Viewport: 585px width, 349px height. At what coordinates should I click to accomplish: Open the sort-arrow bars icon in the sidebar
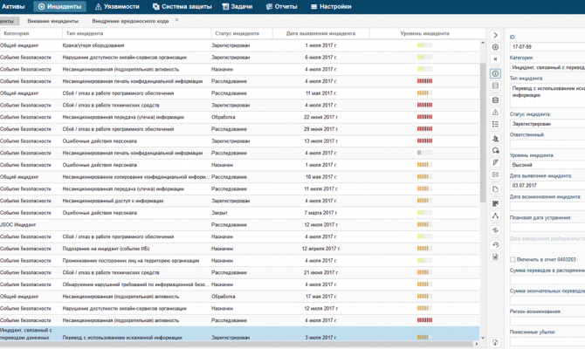pos(495,162)
